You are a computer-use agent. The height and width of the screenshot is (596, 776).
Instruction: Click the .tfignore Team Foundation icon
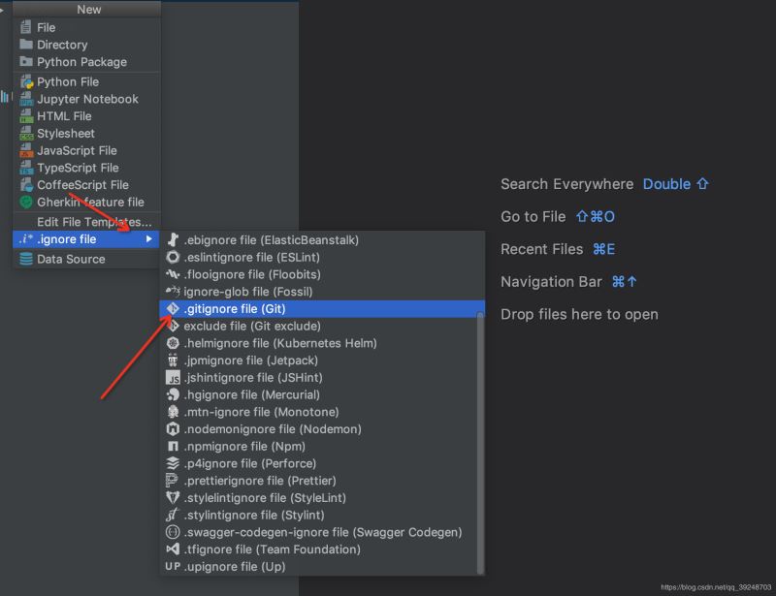pyautogui.click(x=173, y=549)
